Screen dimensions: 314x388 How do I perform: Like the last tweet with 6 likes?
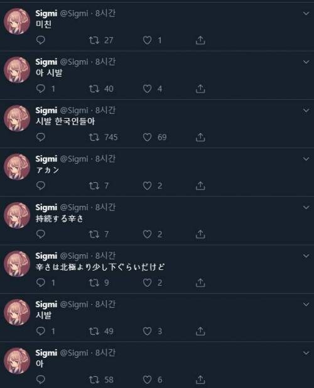pos(147,379)
